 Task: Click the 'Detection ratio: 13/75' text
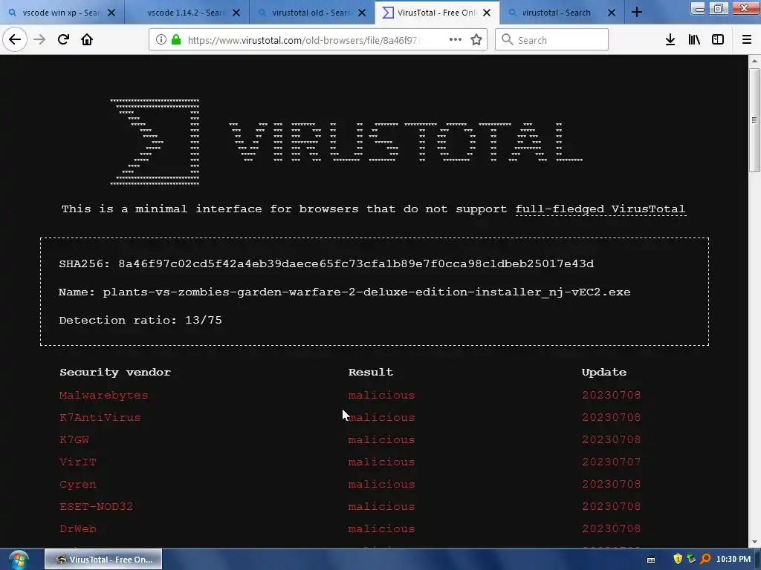click(140, 321)
